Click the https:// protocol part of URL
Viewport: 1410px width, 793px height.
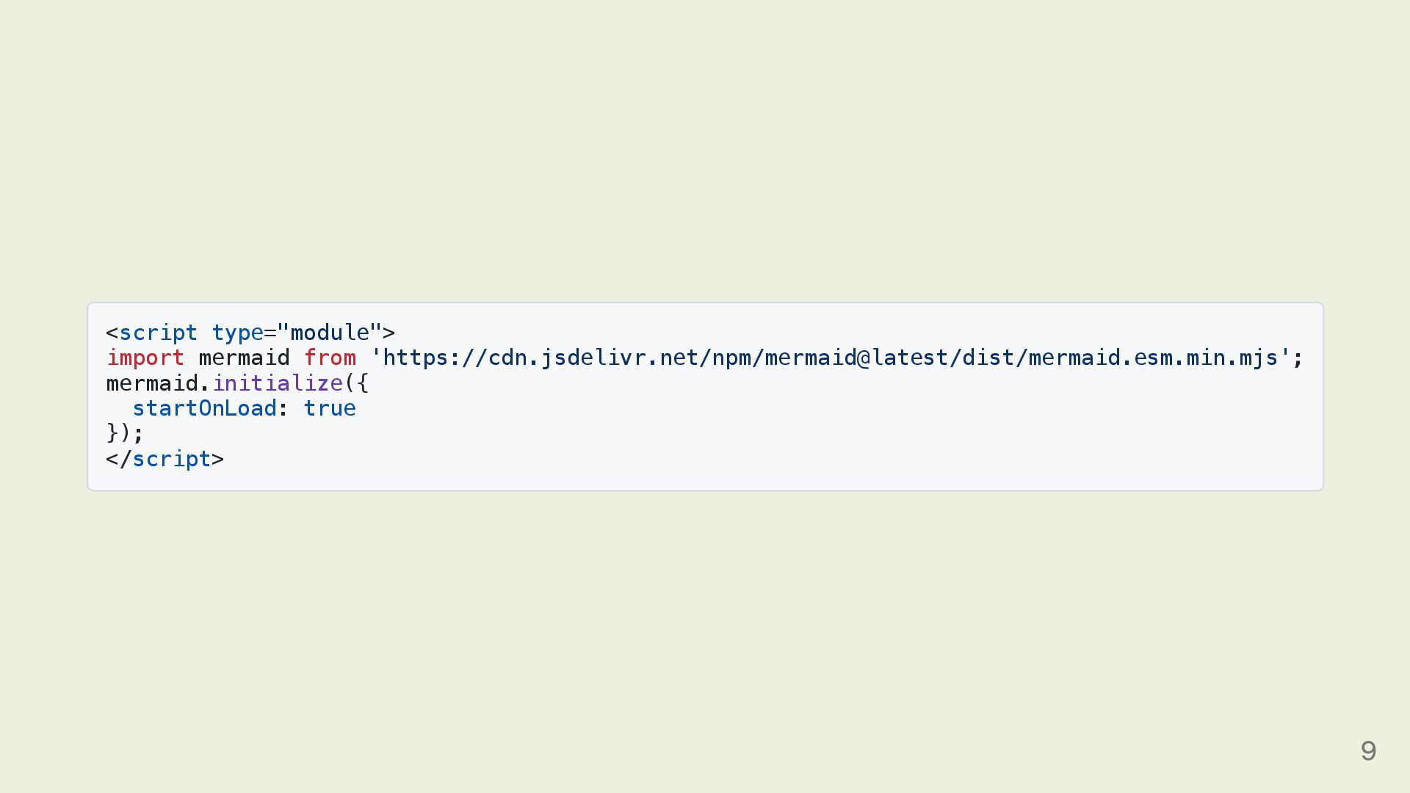click(x=435, y=358)
